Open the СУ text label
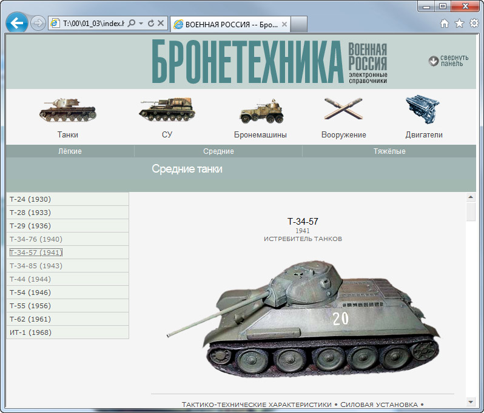484x413 pixels. [167, 134]
